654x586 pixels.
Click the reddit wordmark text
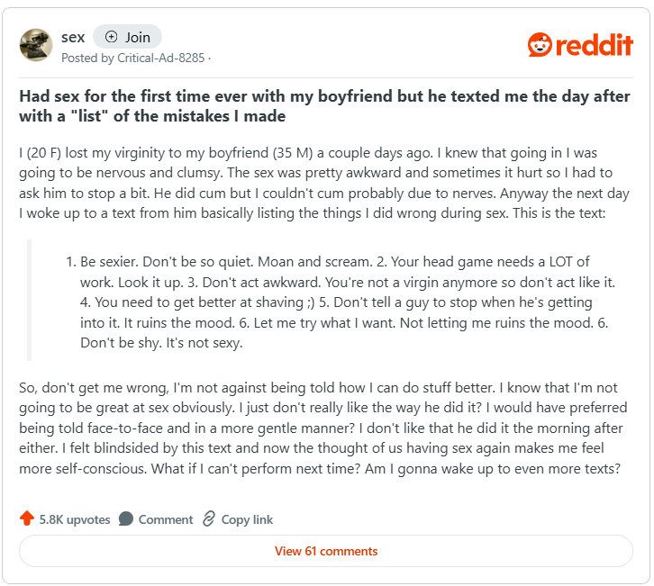pos(595,45)
